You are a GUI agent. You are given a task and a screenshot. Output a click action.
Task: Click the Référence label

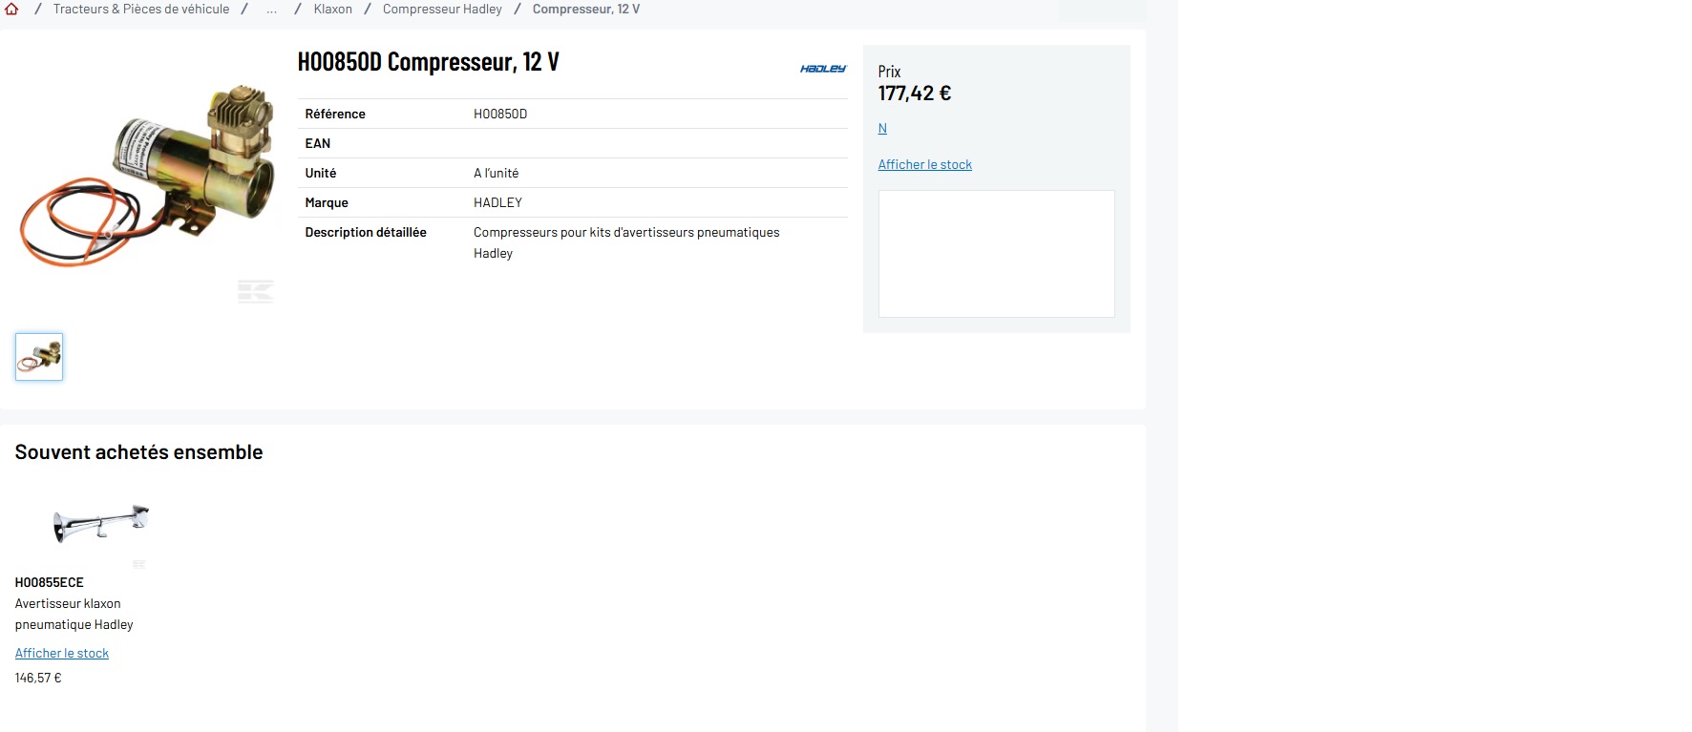[x=335, y=114]
